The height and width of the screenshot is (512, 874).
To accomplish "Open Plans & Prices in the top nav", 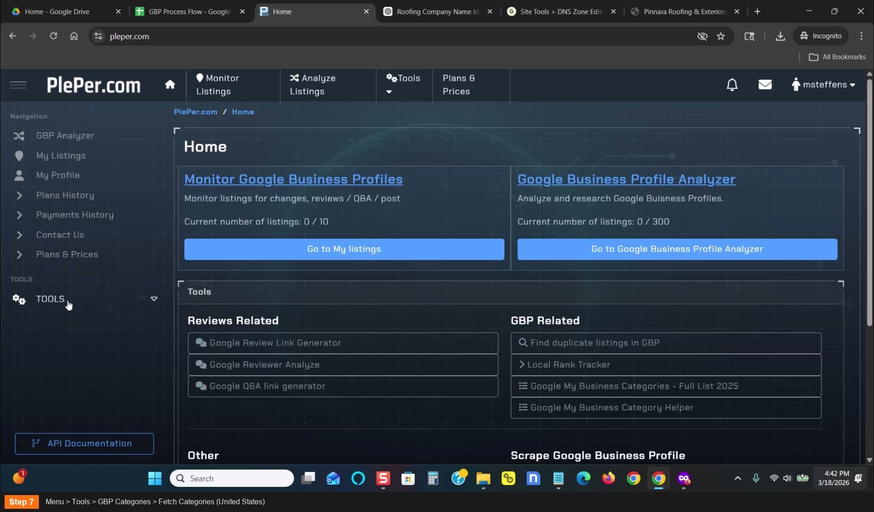I will coord(471,85).
